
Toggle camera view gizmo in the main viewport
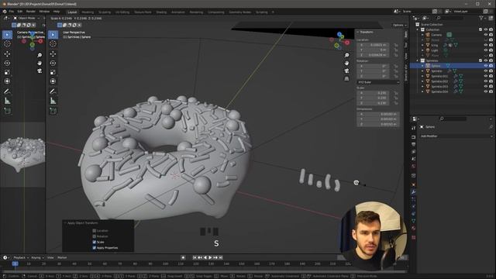[x=346, y=71]
